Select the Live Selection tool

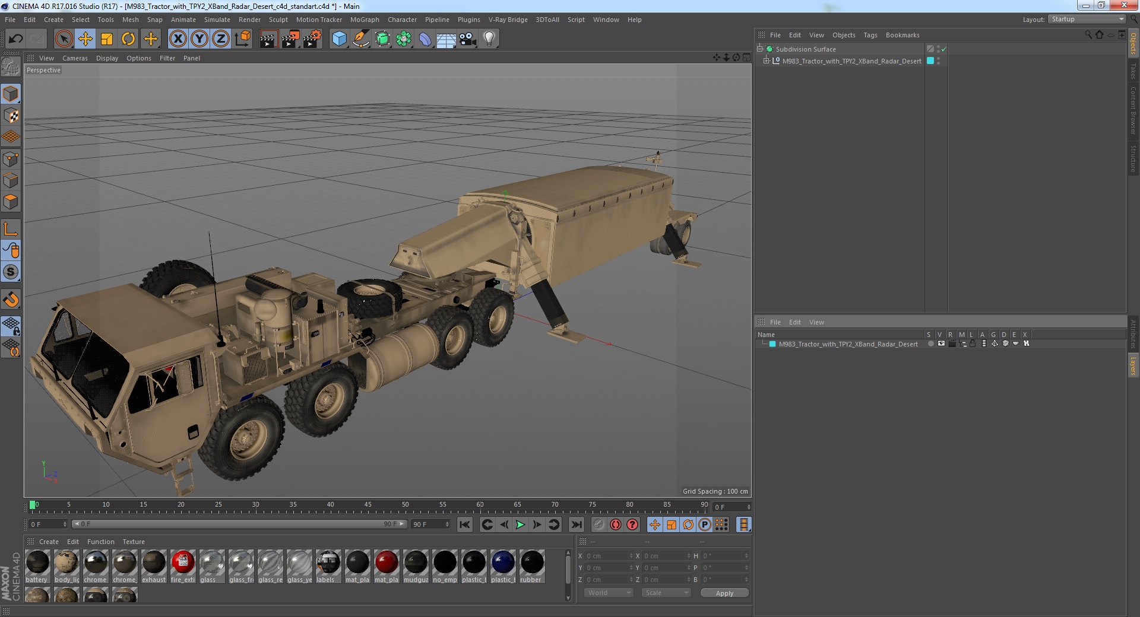tap(64, 39)
